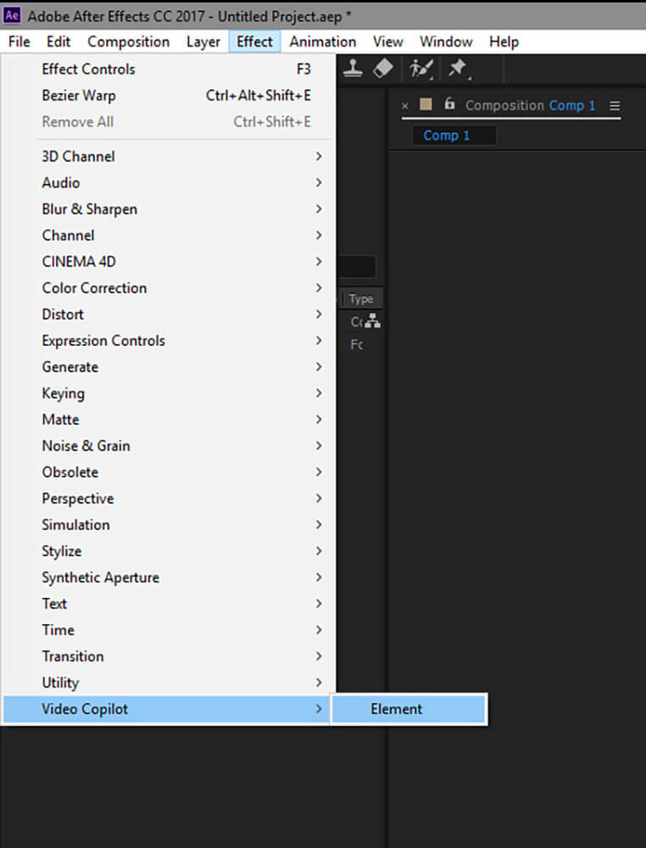Close the Composition Comp 1 panel
Screen dimensions: 646x848
[405, 106]
